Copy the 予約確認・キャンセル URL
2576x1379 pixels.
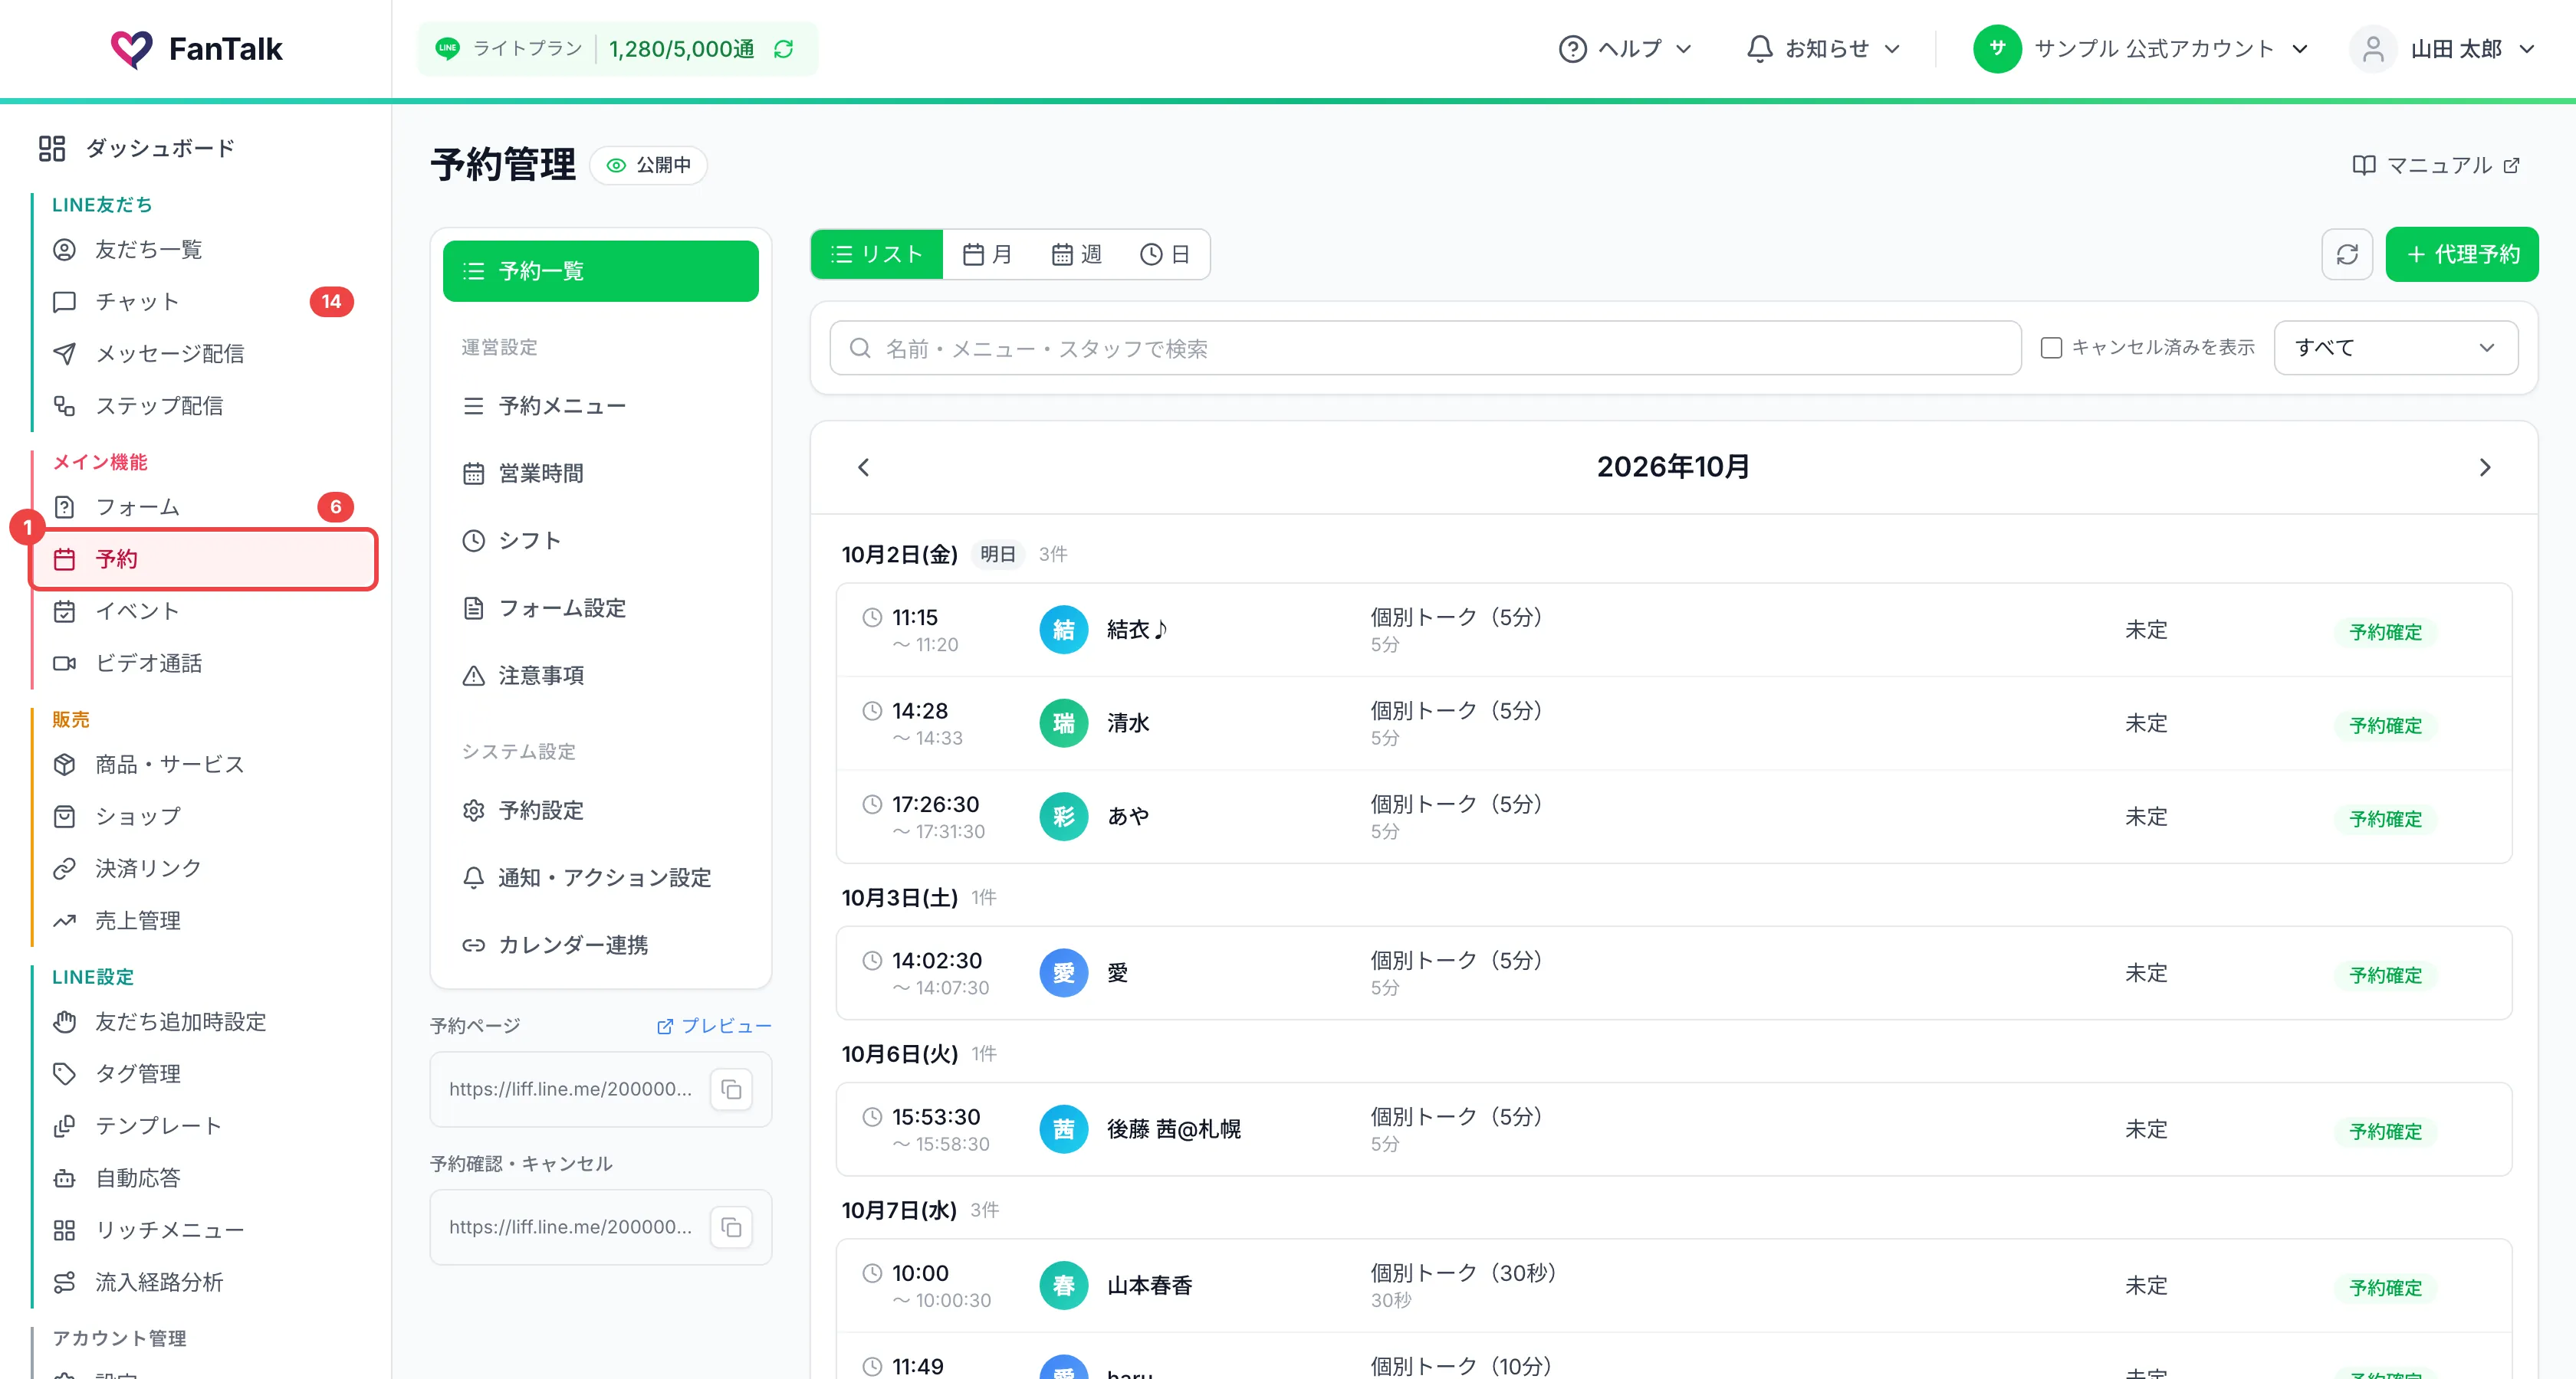point(731,1227)
